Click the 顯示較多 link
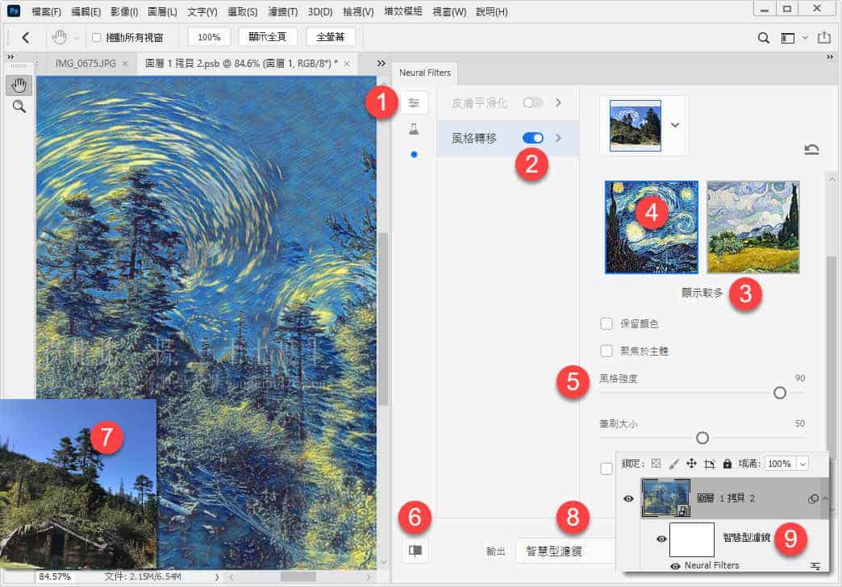This screenshot has width=842, height=587. pyautogui.click(x=702, y=293)
